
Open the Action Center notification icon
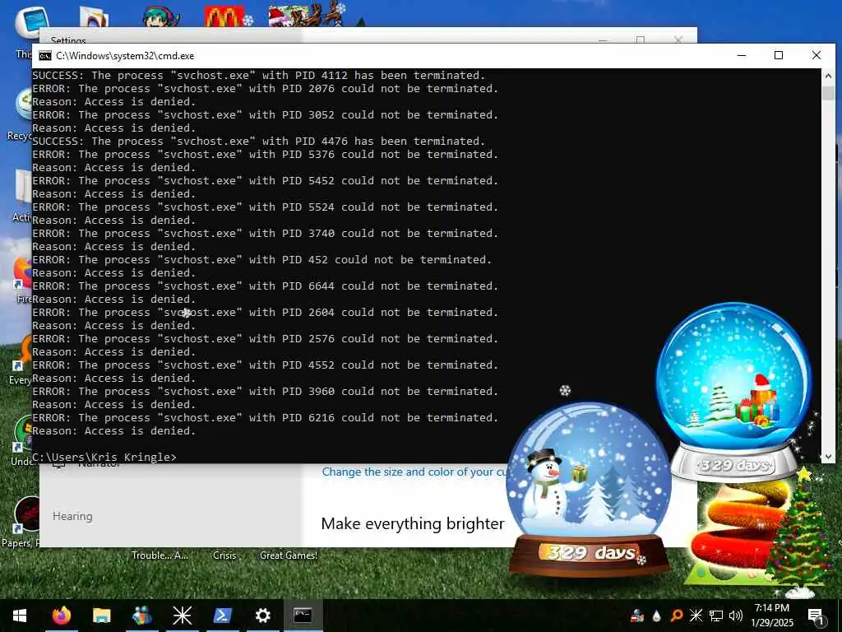click(815, 616)
